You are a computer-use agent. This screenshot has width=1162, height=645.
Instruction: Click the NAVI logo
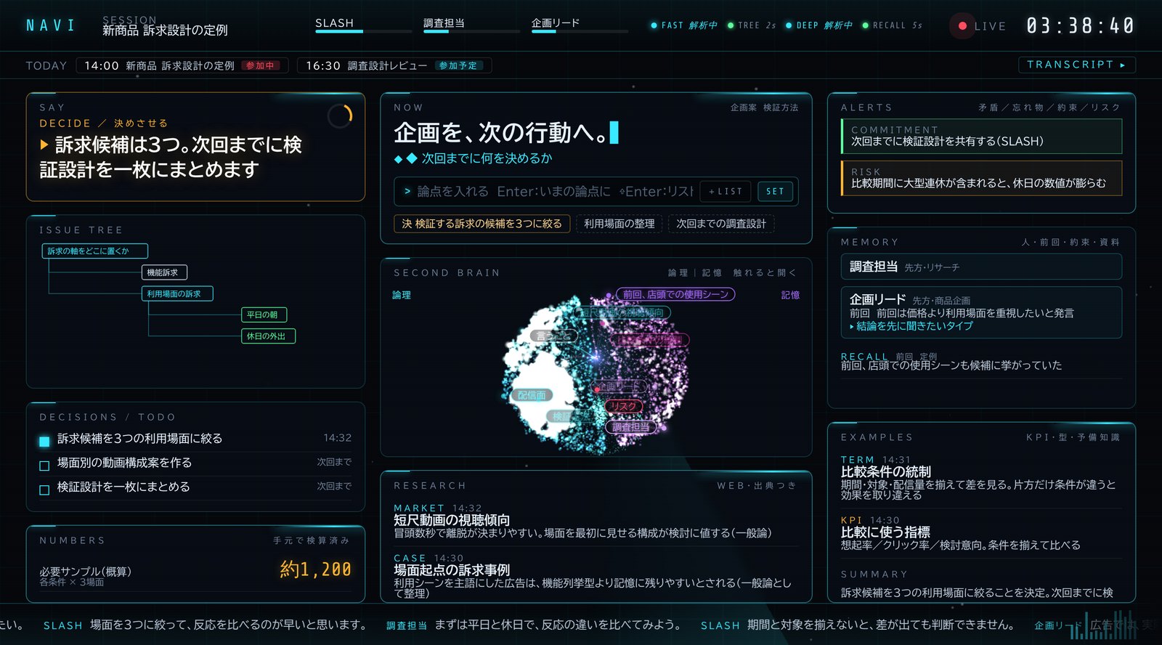51,25
